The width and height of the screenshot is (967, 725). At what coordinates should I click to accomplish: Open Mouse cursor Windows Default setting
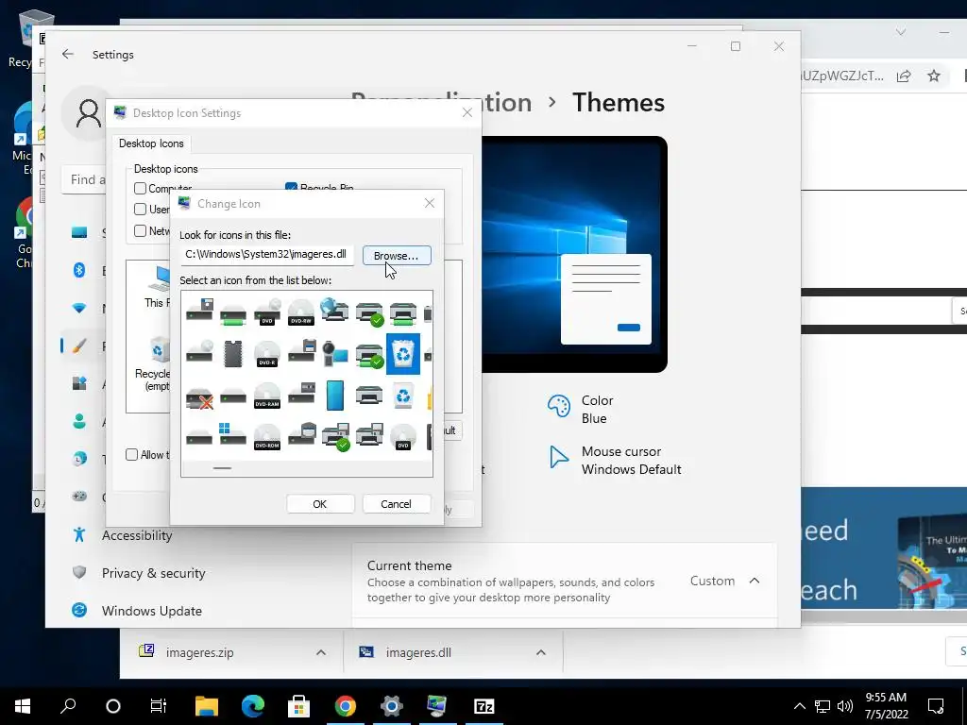[614, 461]
